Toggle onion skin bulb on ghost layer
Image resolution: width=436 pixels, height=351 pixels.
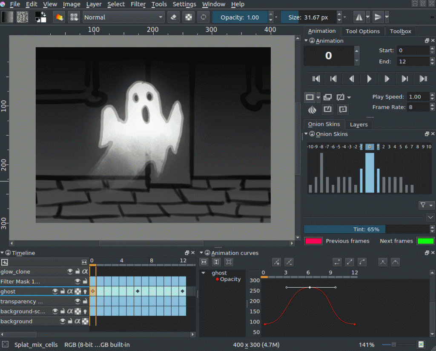point(85,292)
